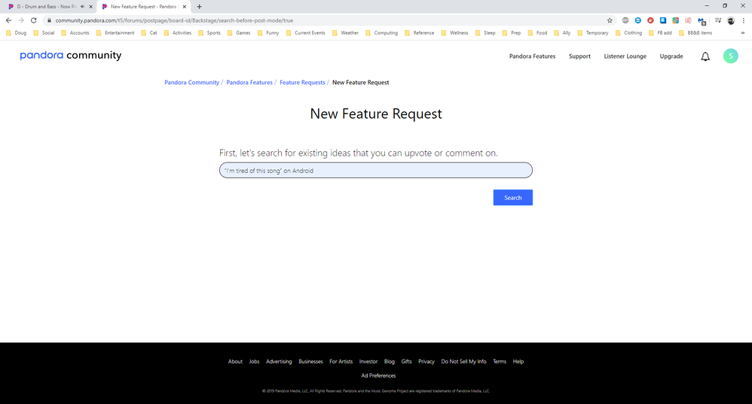
Task: Reload the current page
Action: pyautogui.click(x=33, y=20)
